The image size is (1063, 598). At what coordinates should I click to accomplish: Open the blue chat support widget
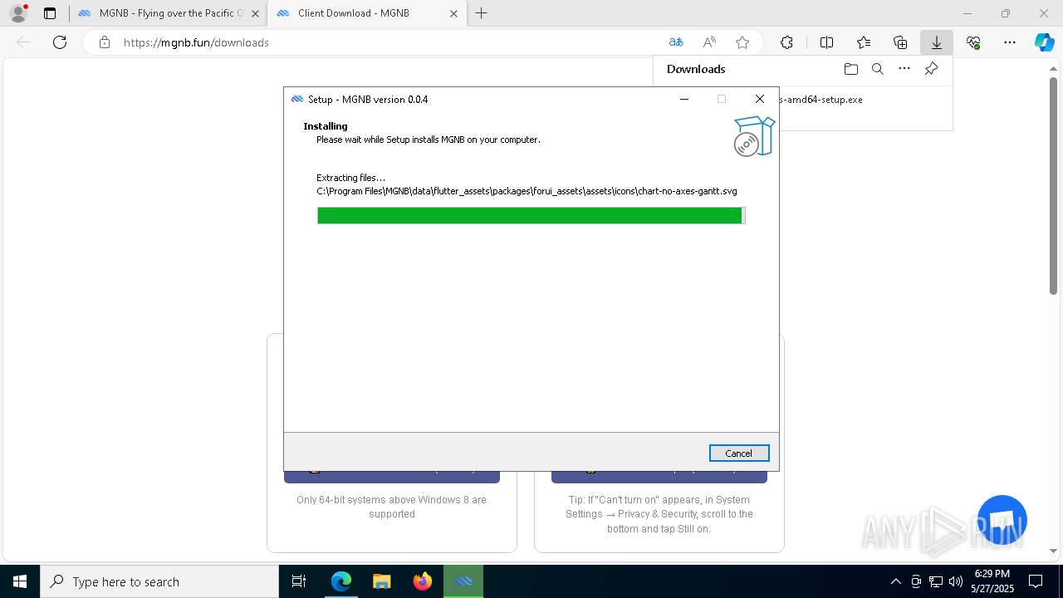click(1002, 520)
